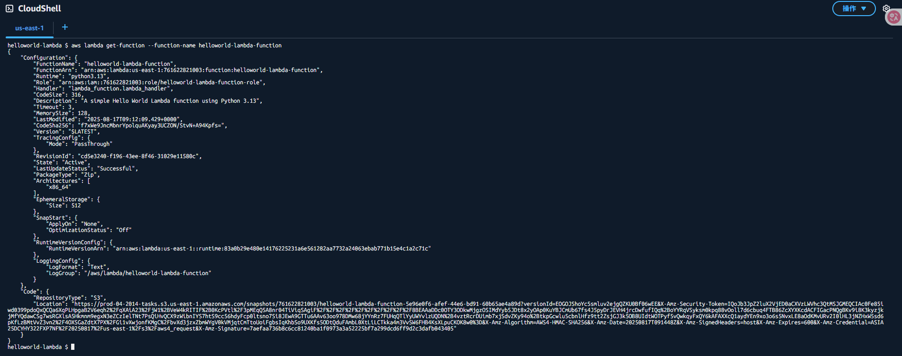The width and height of the screenshot is (902, 356).
Task: Click the "FunctionArn" output line
Action: pos(178,70)
